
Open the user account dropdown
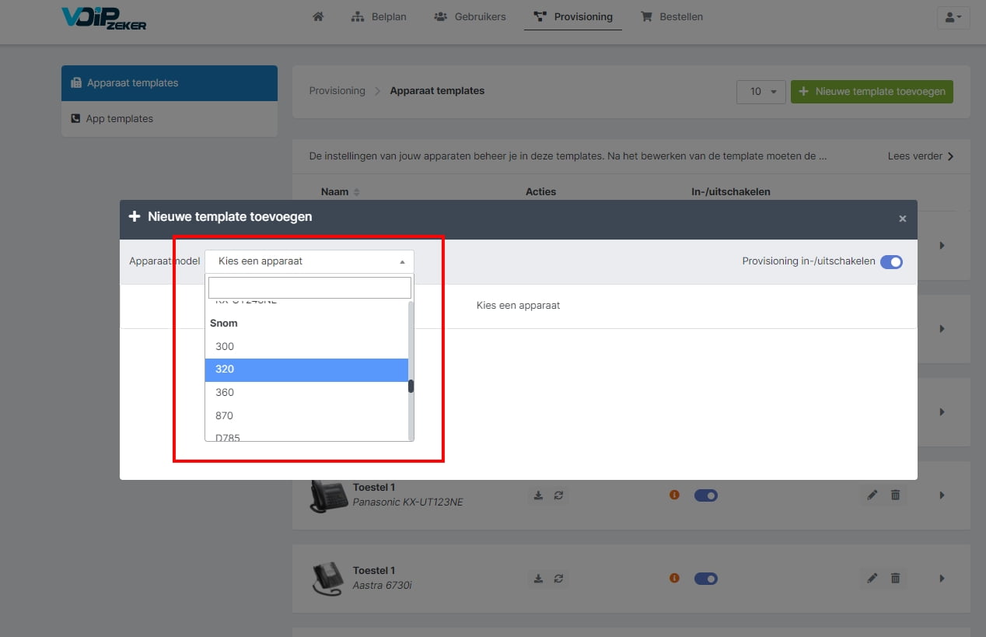tap(953, 17)
